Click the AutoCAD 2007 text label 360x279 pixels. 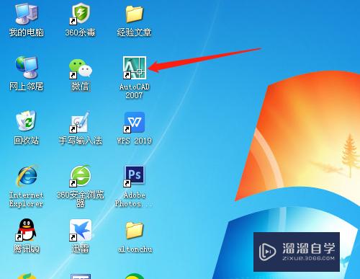135,91
